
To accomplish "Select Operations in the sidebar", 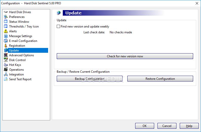I will tap(16, 69).
